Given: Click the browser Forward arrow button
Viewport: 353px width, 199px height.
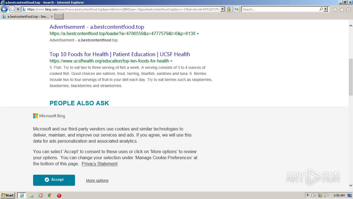Looking at the screenshot, I should [x=12, y=9].
